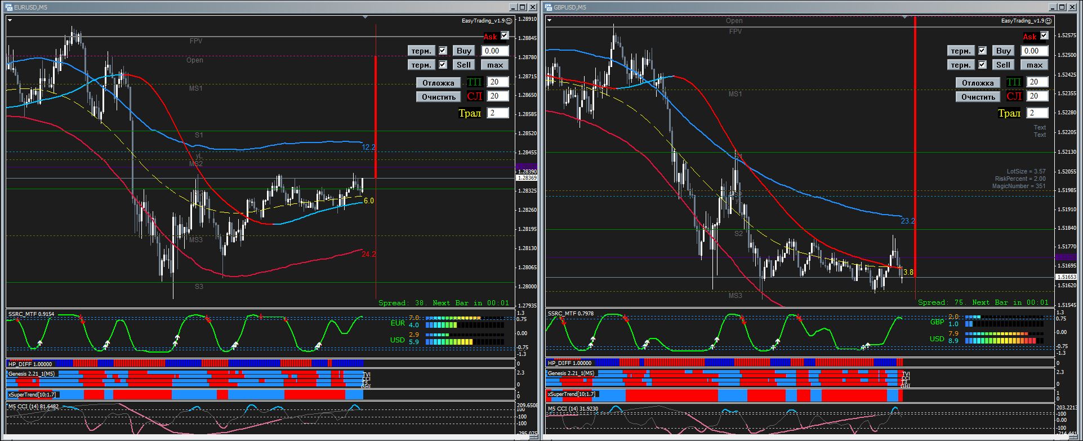Click the 'M5 CCI (14) 81.6482' label

click(x=33, y=407)
